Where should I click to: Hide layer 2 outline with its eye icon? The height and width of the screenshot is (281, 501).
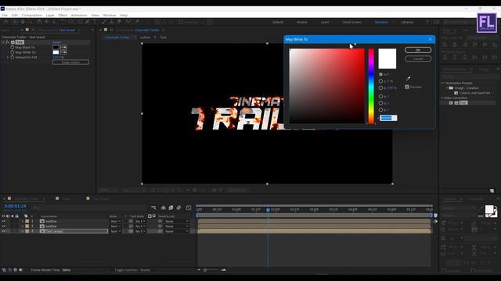pyautogui.click(x=3, y=226)
